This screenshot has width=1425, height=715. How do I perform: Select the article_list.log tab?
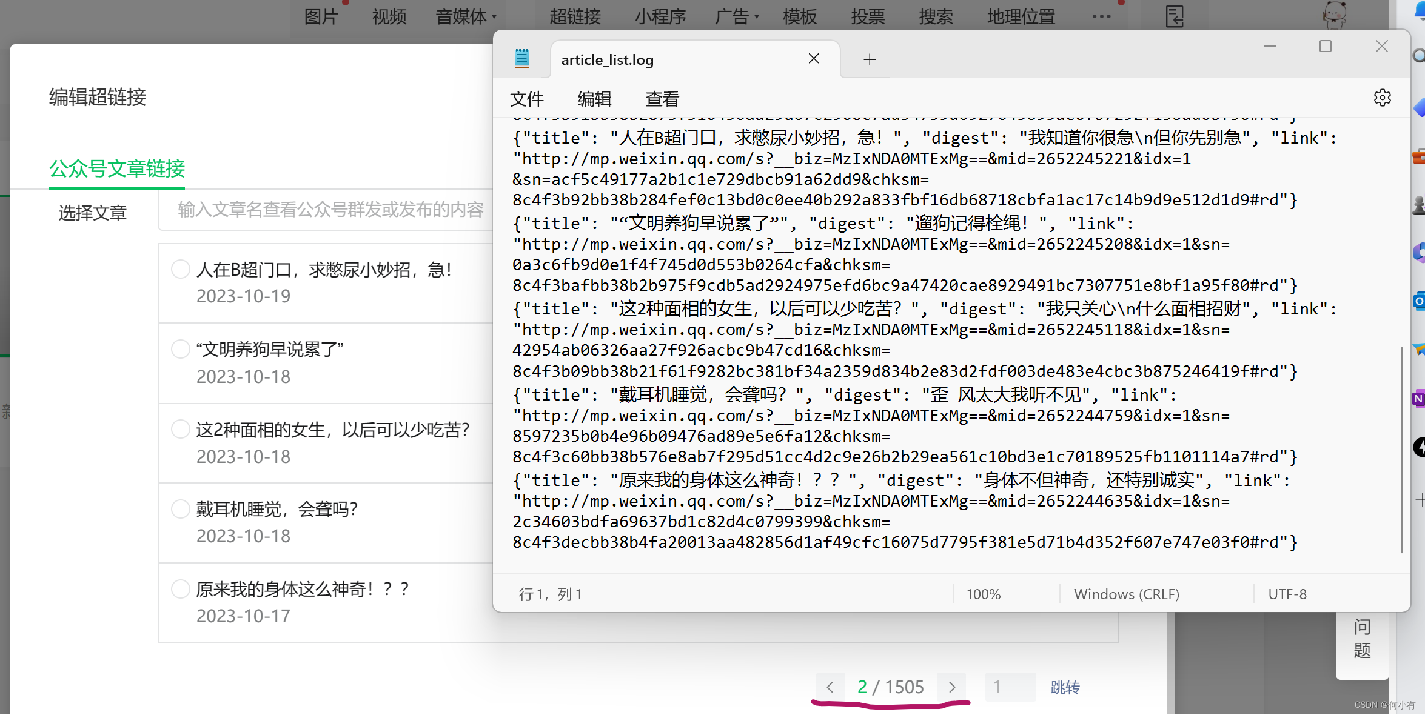pyautogui.click(x=696, y=59)
